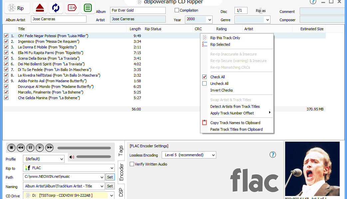This screenshot has width=347, height=199.
Task: Open the green list options icon
Action: coord(88,8)
